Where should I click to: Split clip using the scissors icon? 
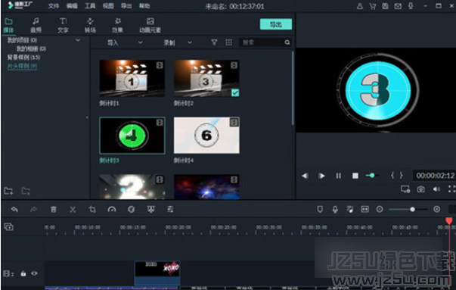tap(73, 209)
